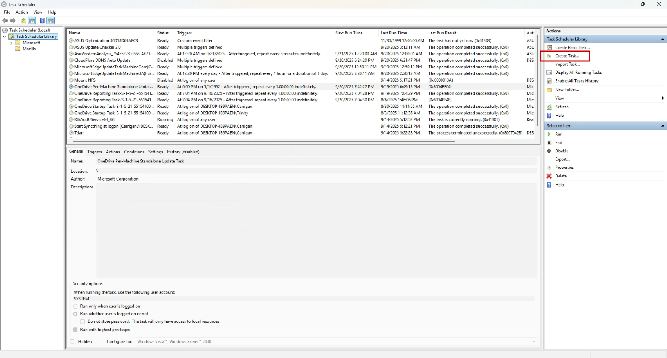Click the Up One Level folder toolbar icon

click(24, 21)
